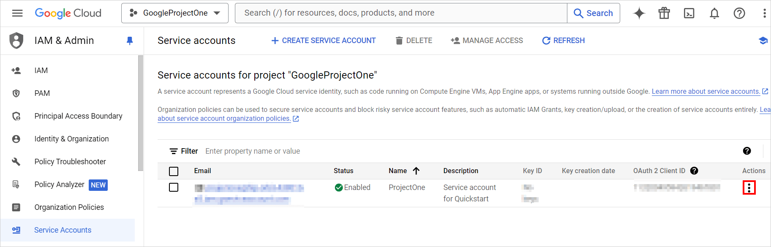This screenshot has width=771, height=247.
Task: Open the notifications bell
Action: [x=714, y=13]
